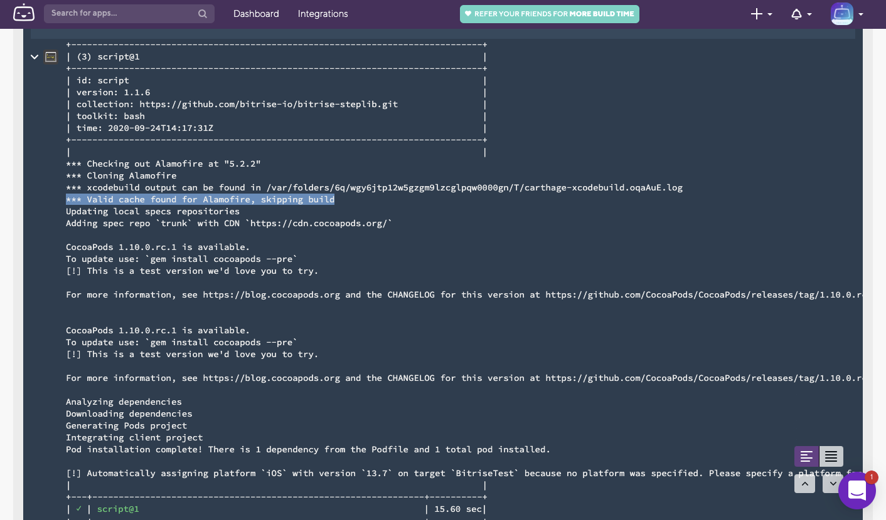886x520 pixels.
Task: Click the script step icon
Action: tap(51, 57)
